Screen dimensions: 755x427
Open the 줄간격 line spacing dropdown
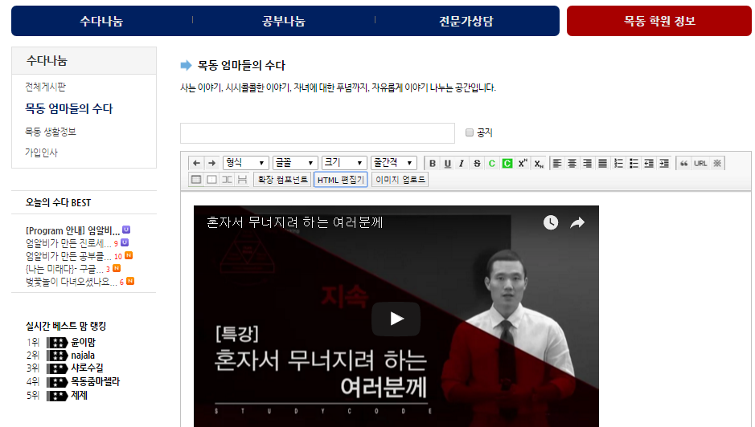pos(393,163)
